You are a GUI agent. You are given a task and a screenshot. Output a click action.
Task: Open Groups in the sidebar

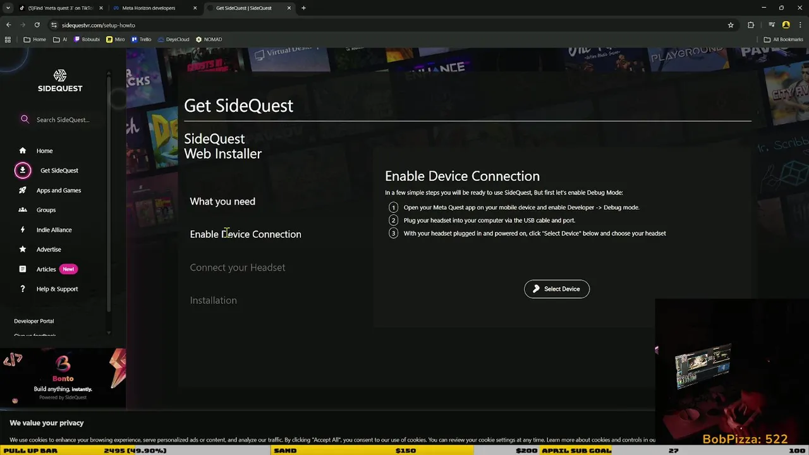tap(46, 210)
